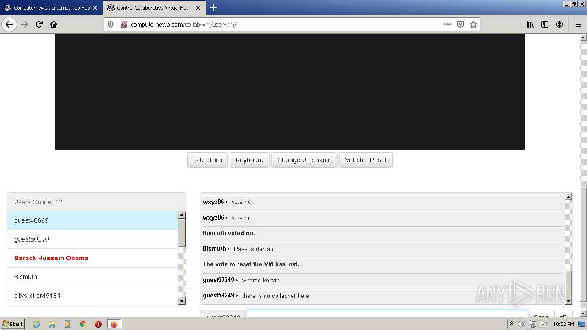Image resolution: width=587 pixels, height=330 pixels.
Task: Close Control Collaborative Virtual Machine tab
Action: pyautogui.click(x=198, y=8)
